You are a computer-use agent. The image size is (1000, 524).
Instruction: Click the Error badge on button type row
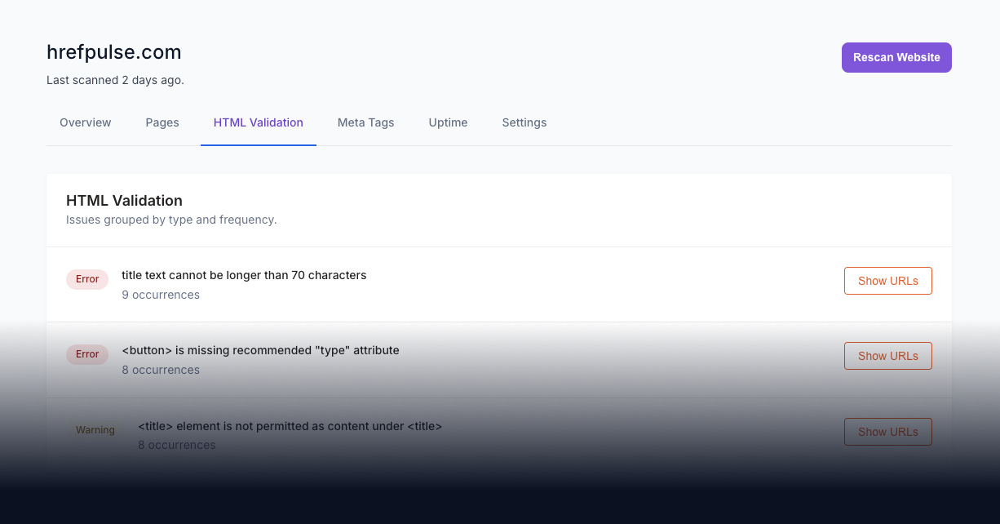click(87, 354)
